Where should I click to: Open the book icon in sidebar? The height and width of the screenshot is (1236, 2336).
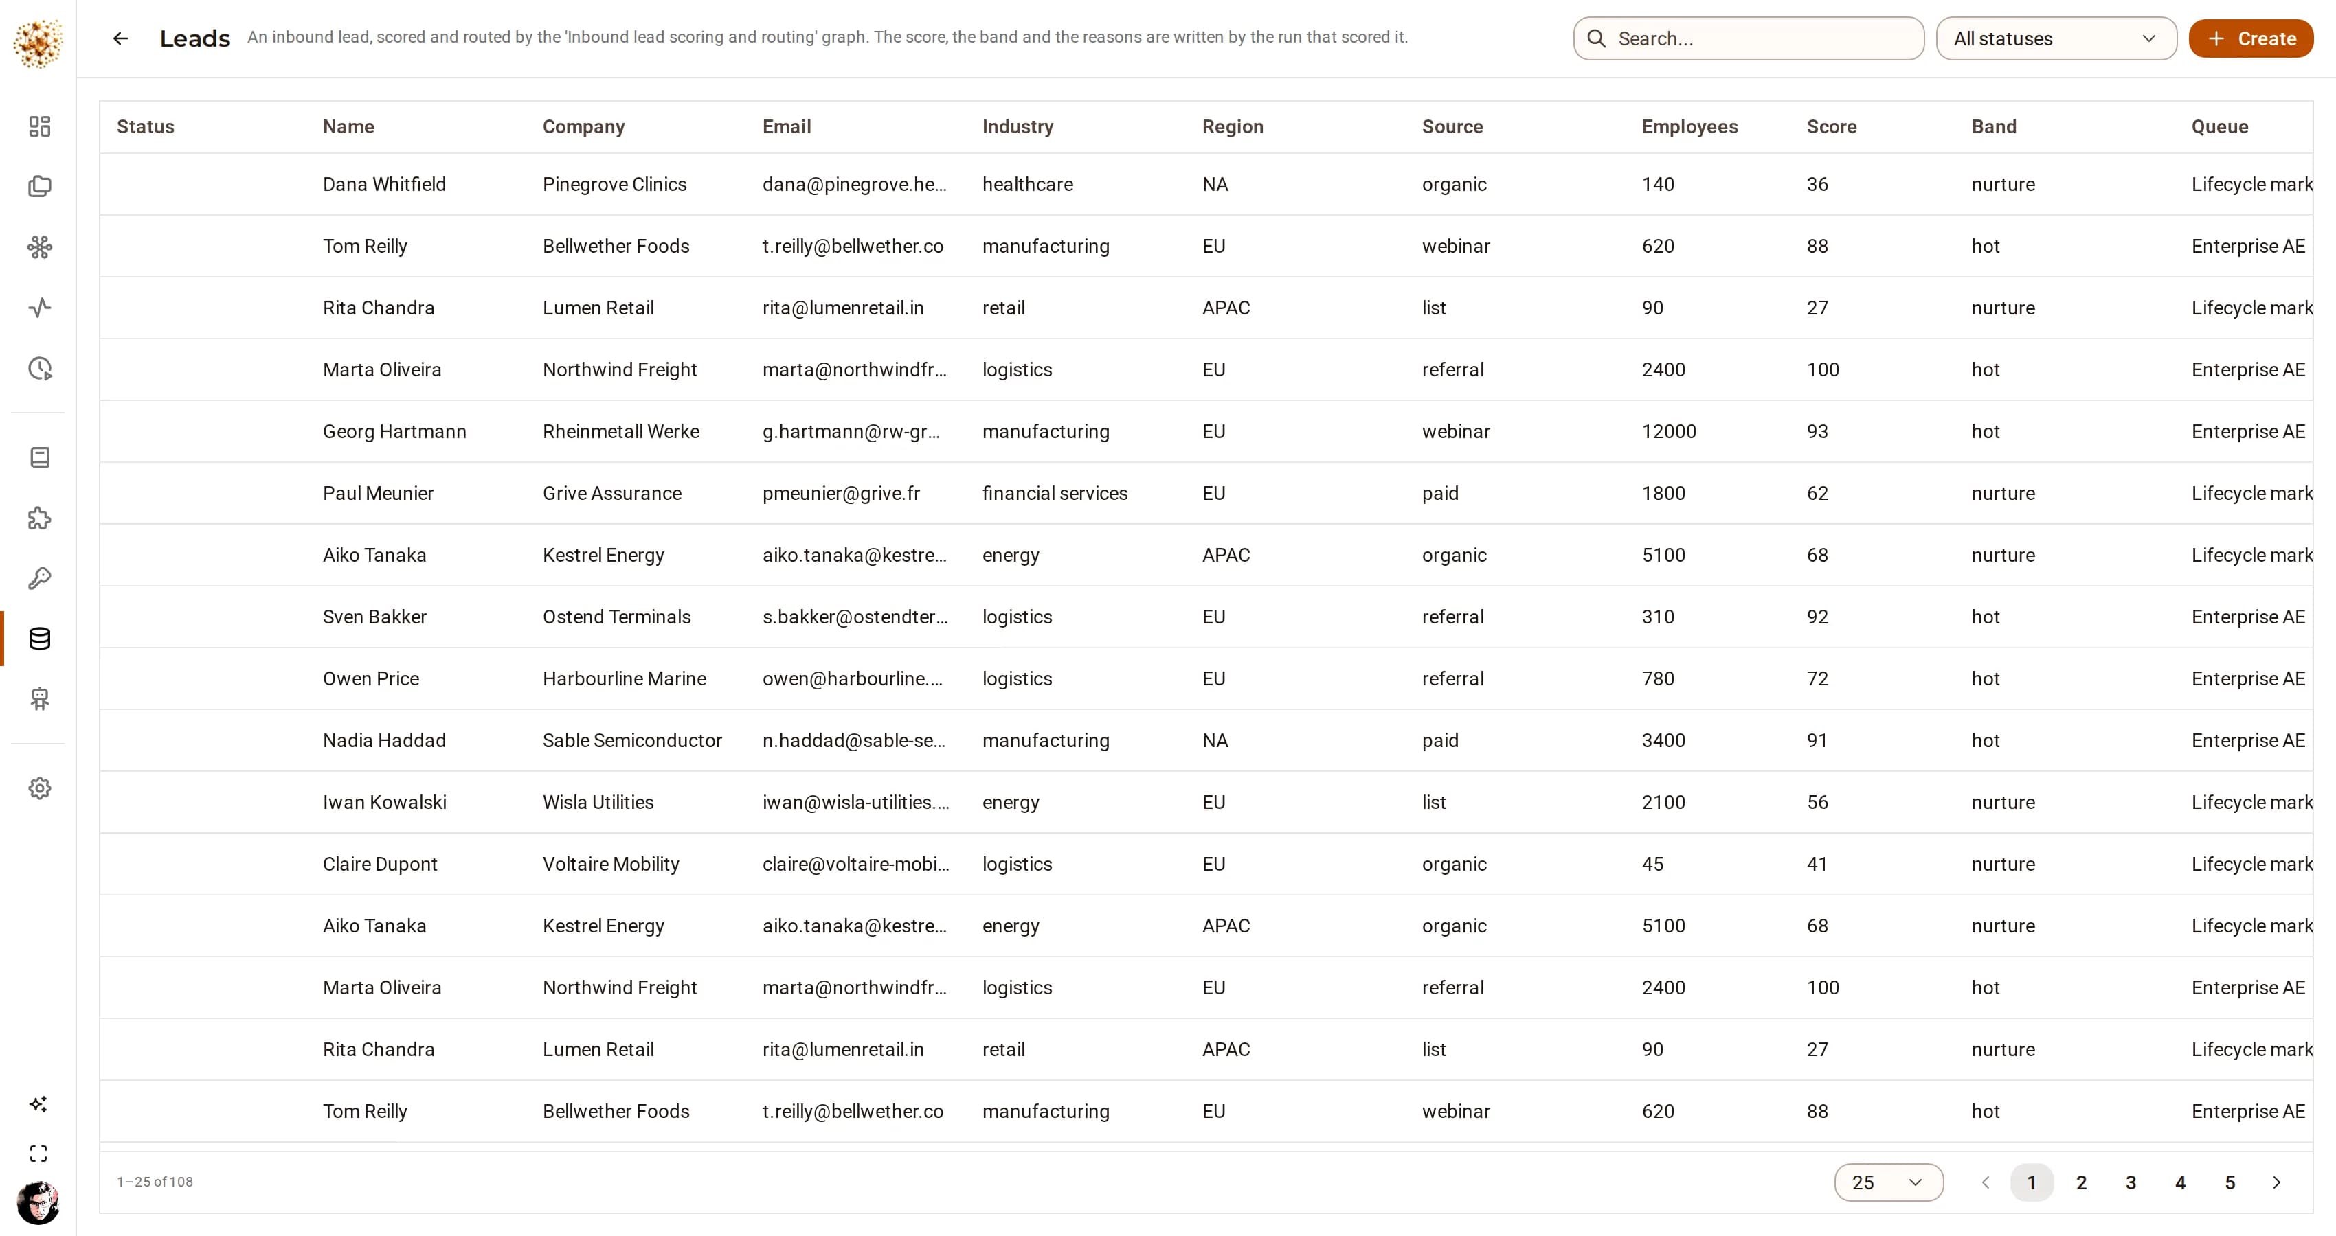tap(39, 457)
